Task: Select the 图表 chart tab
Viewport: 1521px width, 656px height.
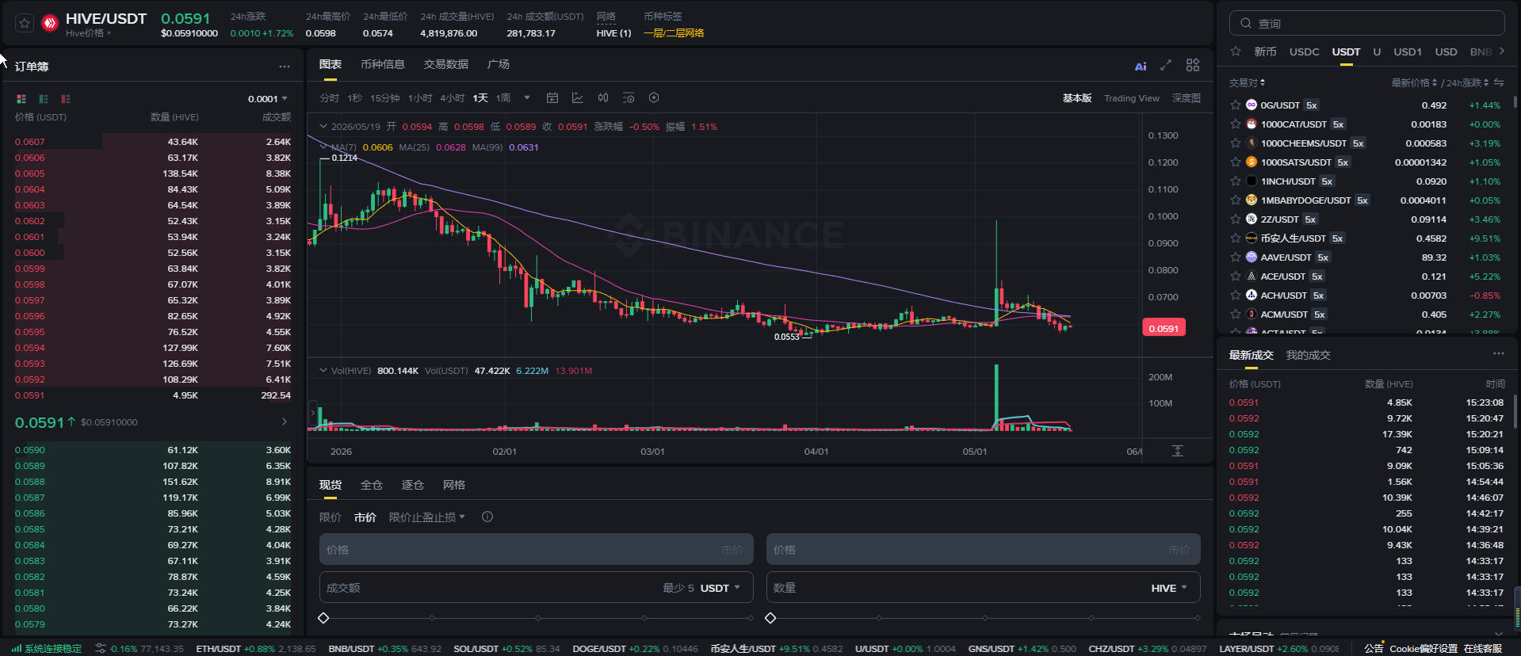Action: [331, 64]
